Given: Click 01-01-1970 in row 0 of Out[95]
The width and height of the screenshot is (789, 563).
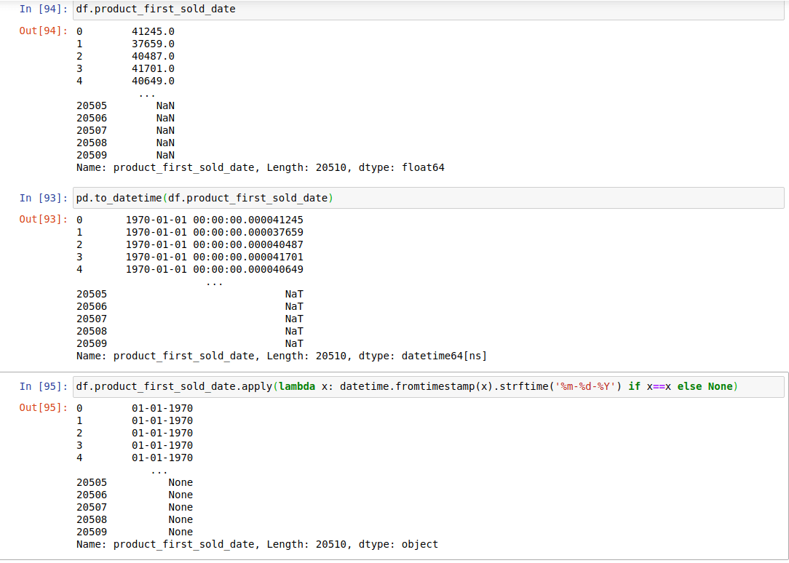Looking at the screenshot, I should [x=162, y=408].
